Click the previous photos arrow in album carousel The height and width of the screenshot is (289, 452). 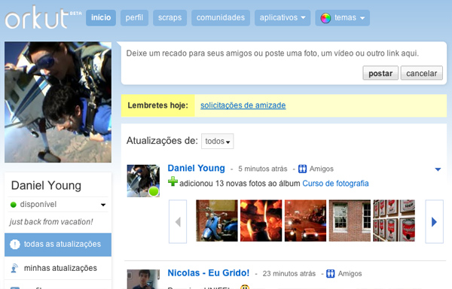(x=178, y=221)
